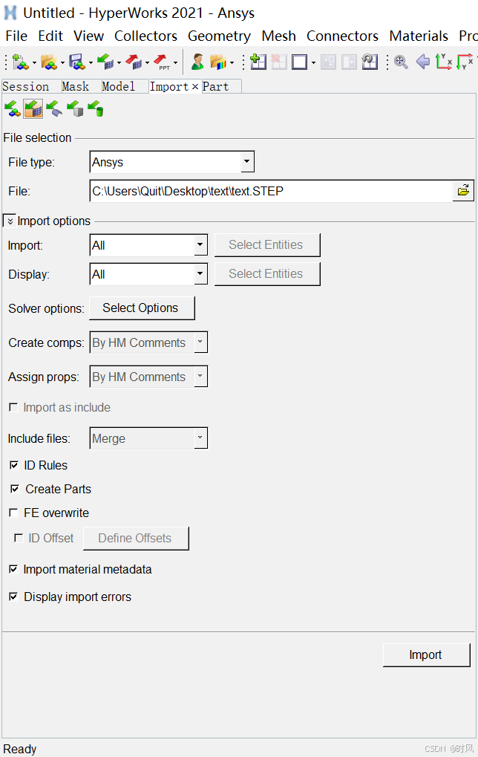478x757 pixels.
Task: Uncheck Display import errors checkbox
Action: tap(13, 597)
